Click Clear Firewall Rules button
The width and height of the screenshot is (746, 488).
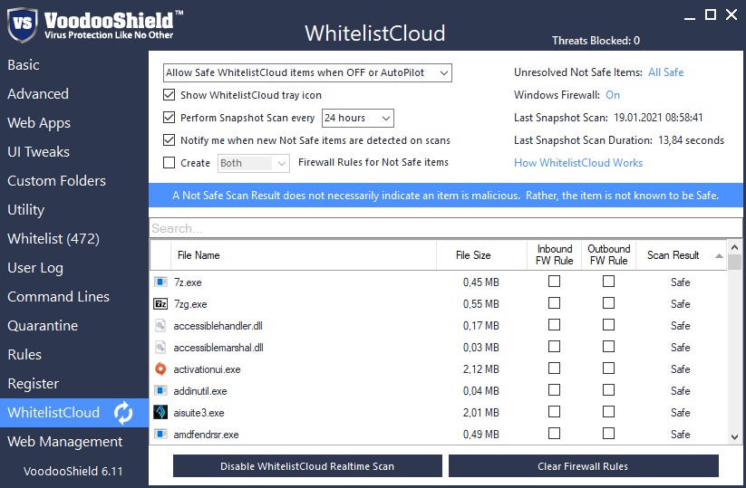(583, 466)
